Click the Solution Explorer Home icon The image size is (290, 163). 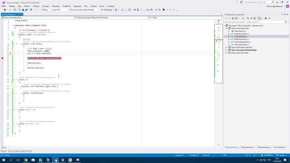point(233,18)
